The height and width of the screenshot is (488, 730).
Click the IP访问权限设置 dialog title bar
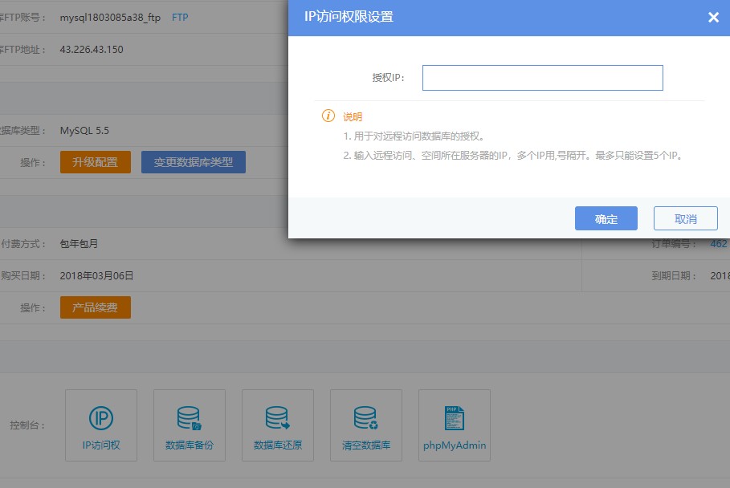tap(482, 18)
